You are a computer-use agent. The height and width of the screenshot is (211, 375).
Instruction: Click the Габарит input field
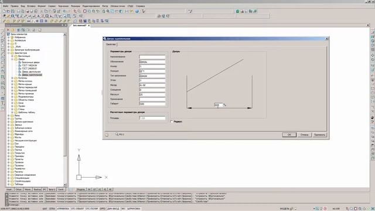[x=152, y=104]
